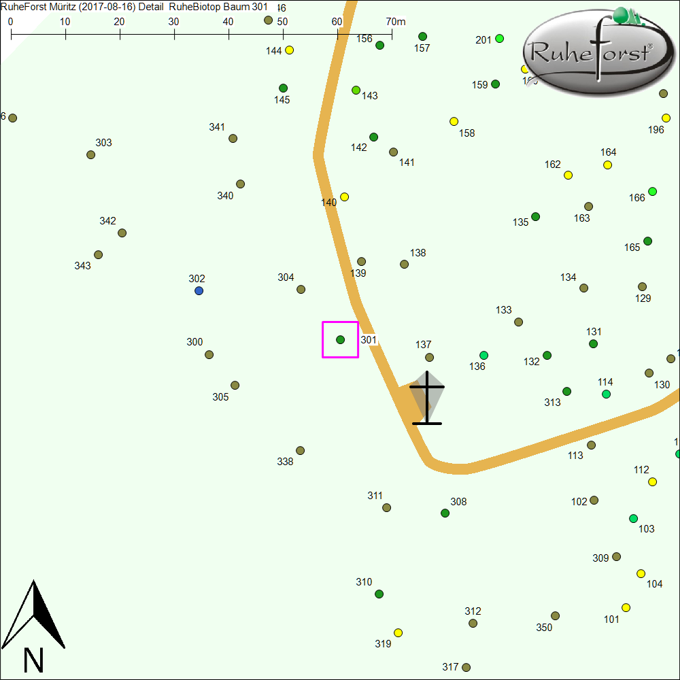Click the 301 tree number label

[x=369, y=339]
